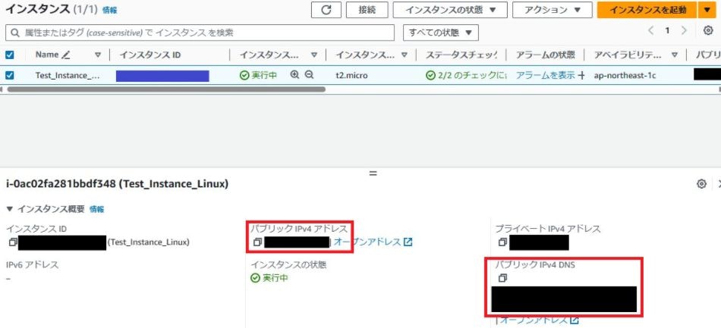Click the panel resize handle
The width and height of the screenshot is (721, 328).
[x=373, y=173]
